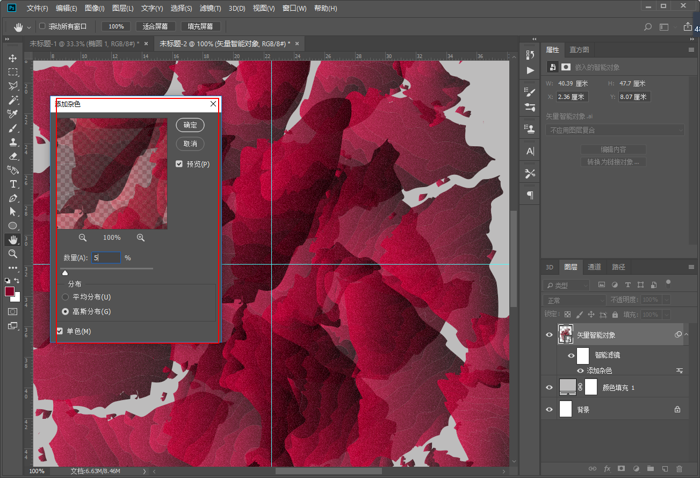The height and width of the screenshot is (478, 700).
Task: Click 确定 in Add Noise dialog
Action: 190,125
